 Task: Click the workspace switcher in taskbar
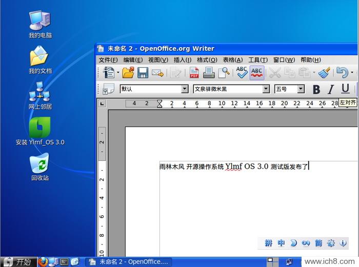(x=273, y=262)
